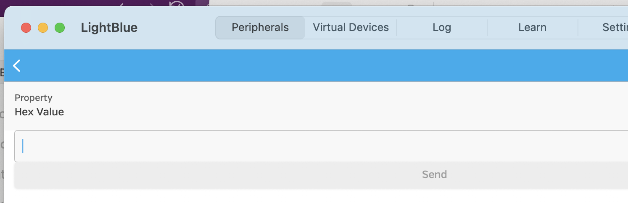Image resolution: width=628 pixels, height=203 pixels.
Task: Click the green zoom window button
Action: click(60, 28)
